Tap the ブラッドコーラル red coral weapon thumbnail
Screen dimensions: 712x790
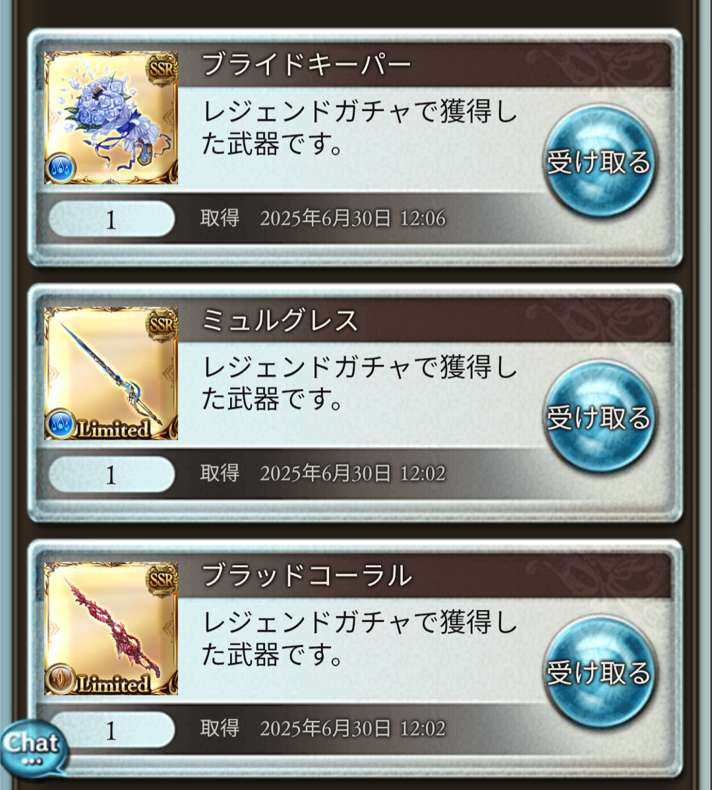(x=111, y=628)
